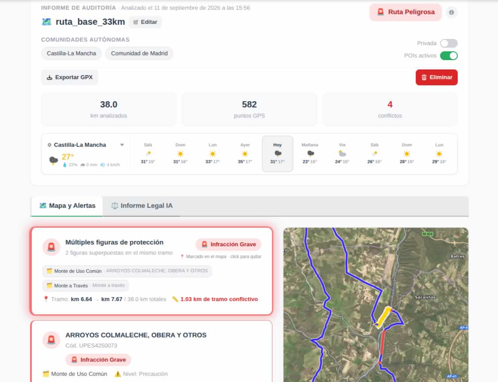Click the cloud weather icon under Hoy
Screen dimensions: 498x382
pyautogui.click(x=278, y=154)
